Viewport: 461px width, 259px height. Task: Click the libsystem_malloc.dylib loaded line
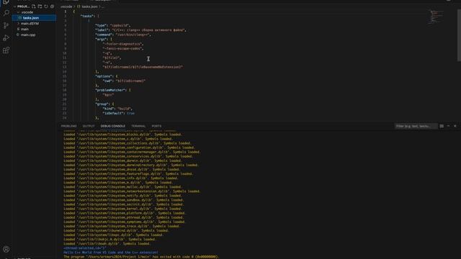(x=122, y=187)
